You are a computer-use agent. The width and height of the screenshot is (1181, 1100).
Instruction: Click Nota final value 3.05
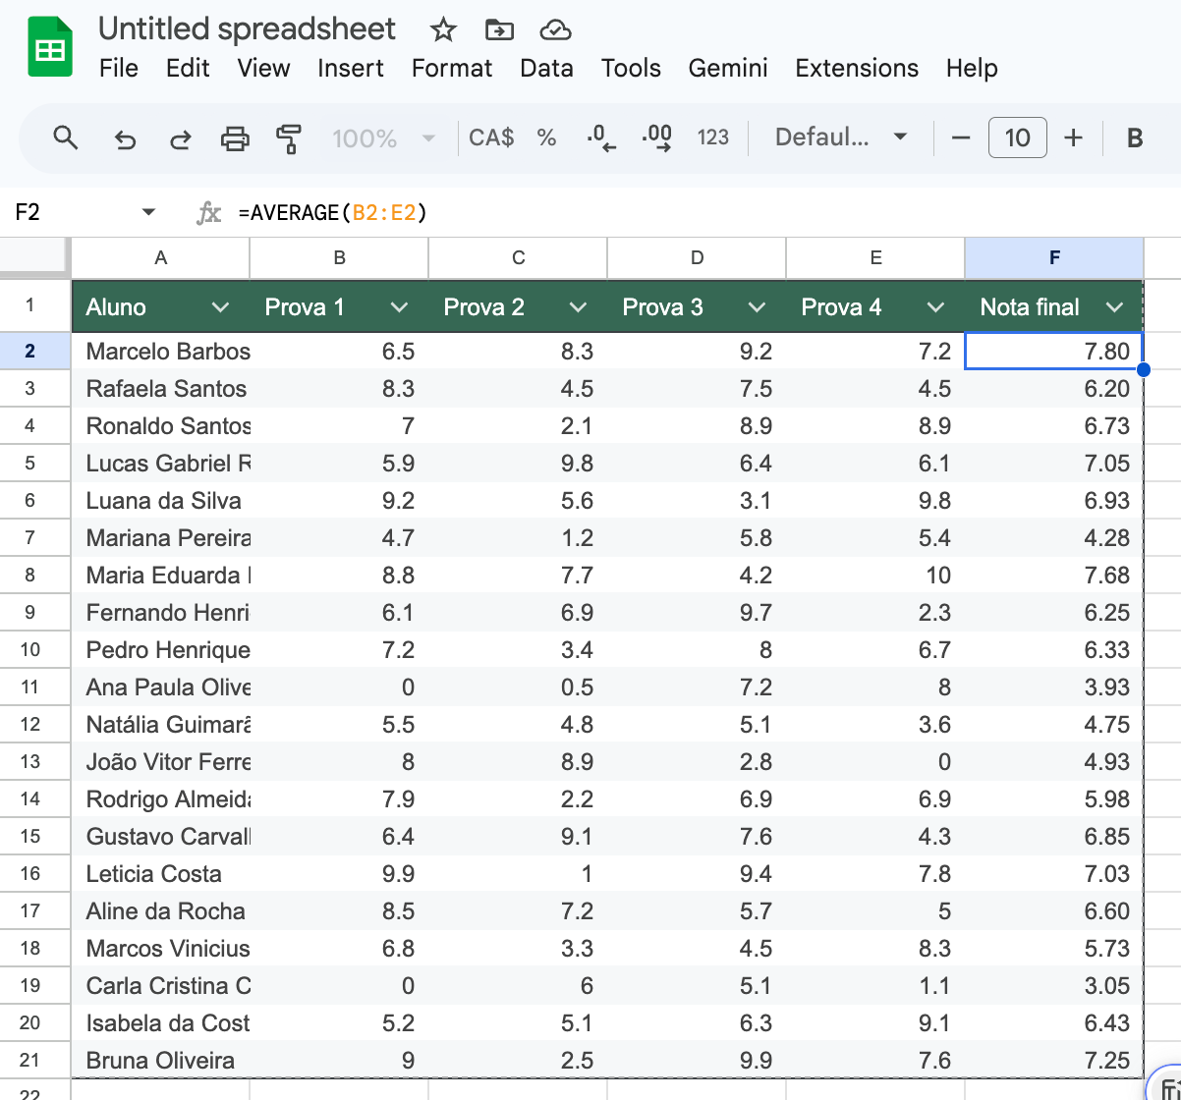(1054, 986)
